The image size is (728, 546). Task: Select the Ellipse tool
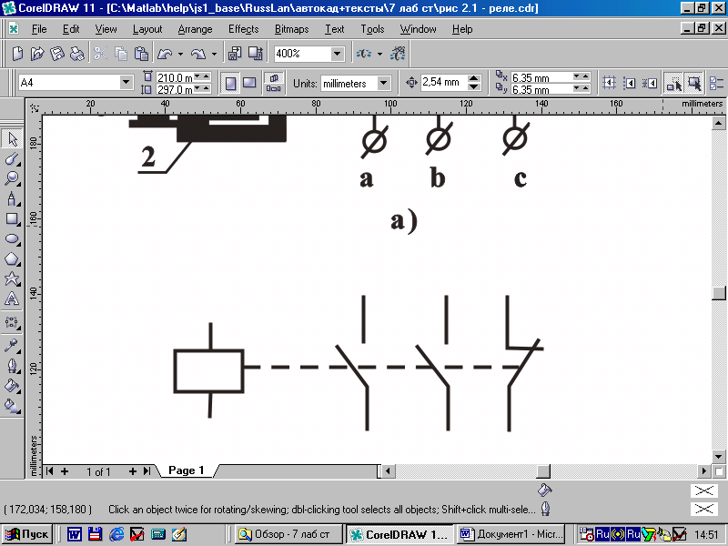click(13, 239)
